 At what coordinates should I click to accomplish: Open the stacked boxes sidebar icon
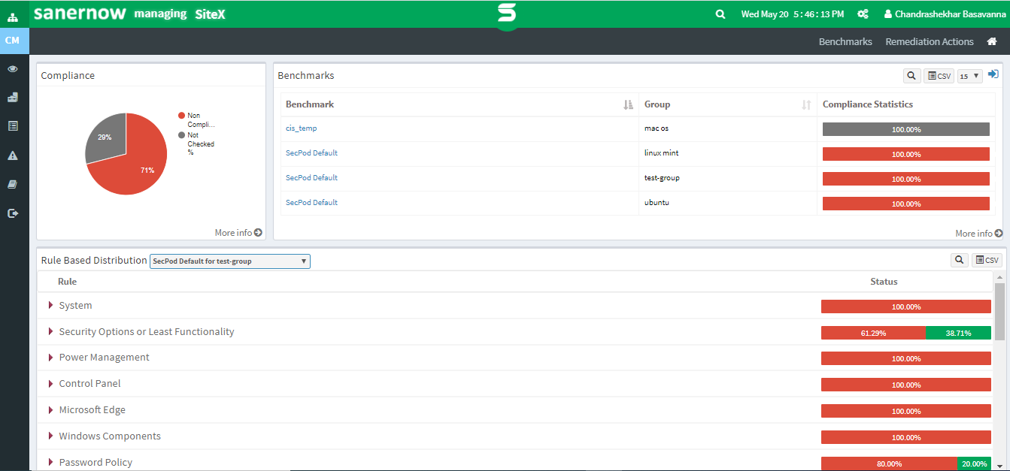13,97
